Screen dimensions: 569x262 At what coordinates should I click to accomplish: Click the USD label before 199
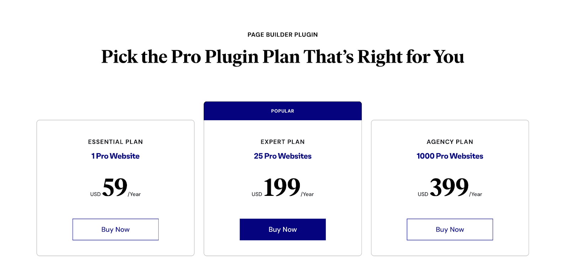[257, 194]
